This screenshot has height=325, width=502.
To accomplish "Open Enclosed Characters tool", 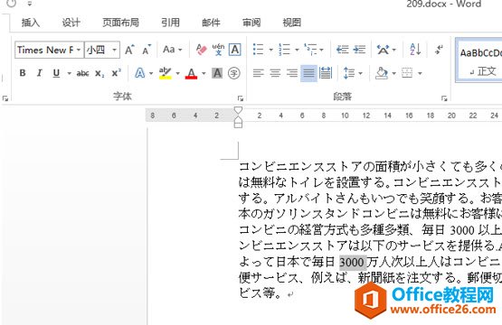I will click(x=234, y=73).
